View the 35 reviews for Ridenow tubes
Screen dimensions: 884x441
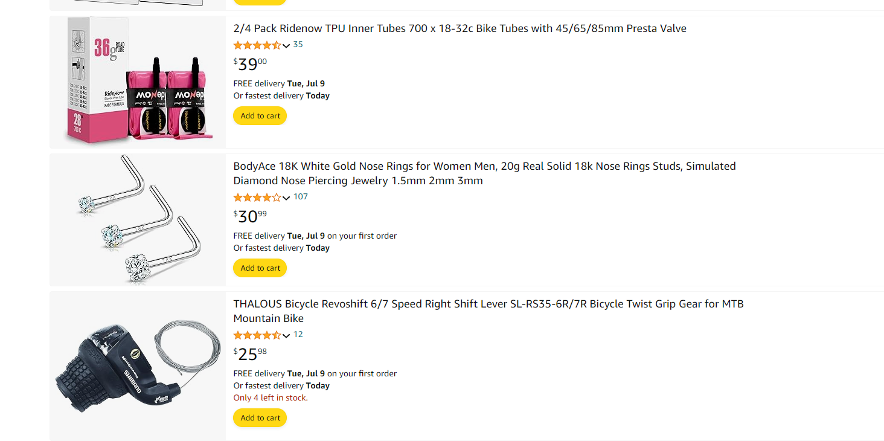(x=298, y=45)
